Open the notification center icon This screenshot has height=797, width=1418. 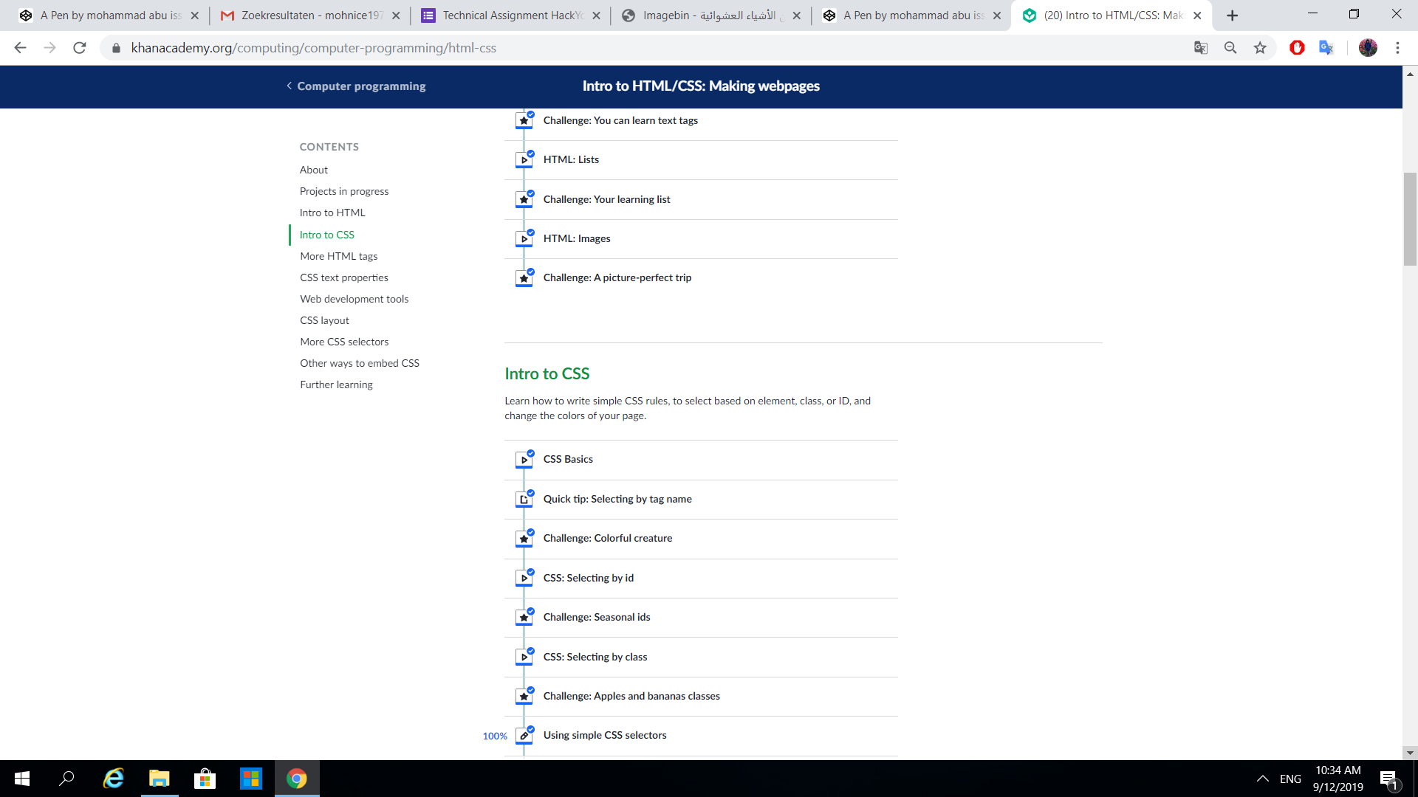[x=1388, y=779]
